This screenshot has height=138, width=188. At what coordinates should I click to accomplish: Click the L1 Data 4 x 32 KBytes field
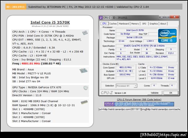tap(157, 68)
